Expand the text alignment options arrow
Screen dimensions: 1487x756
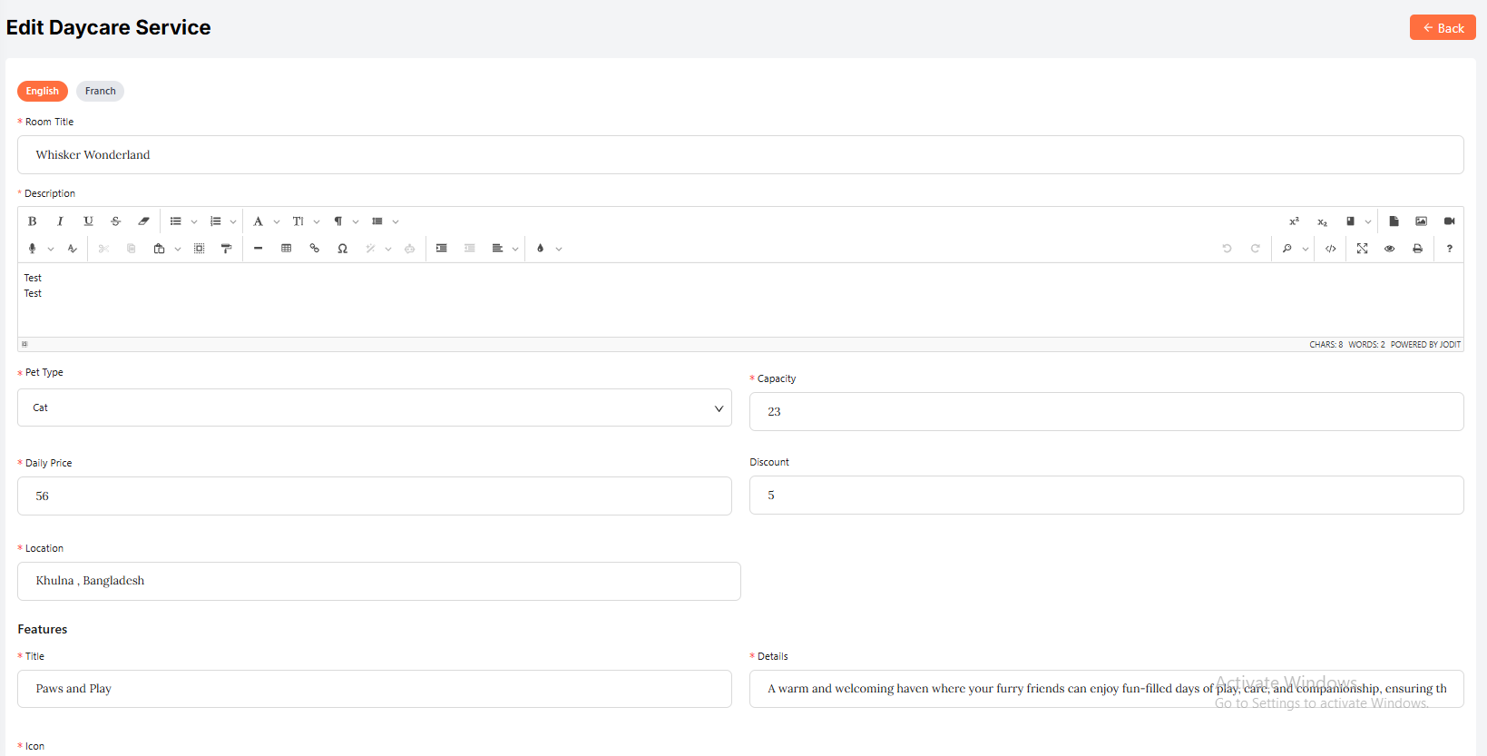point(515,250)
